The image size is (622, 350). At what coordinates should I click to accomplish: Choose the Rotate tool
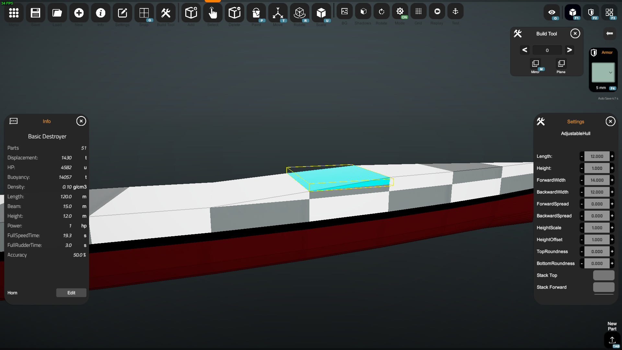tap(299, 13)
